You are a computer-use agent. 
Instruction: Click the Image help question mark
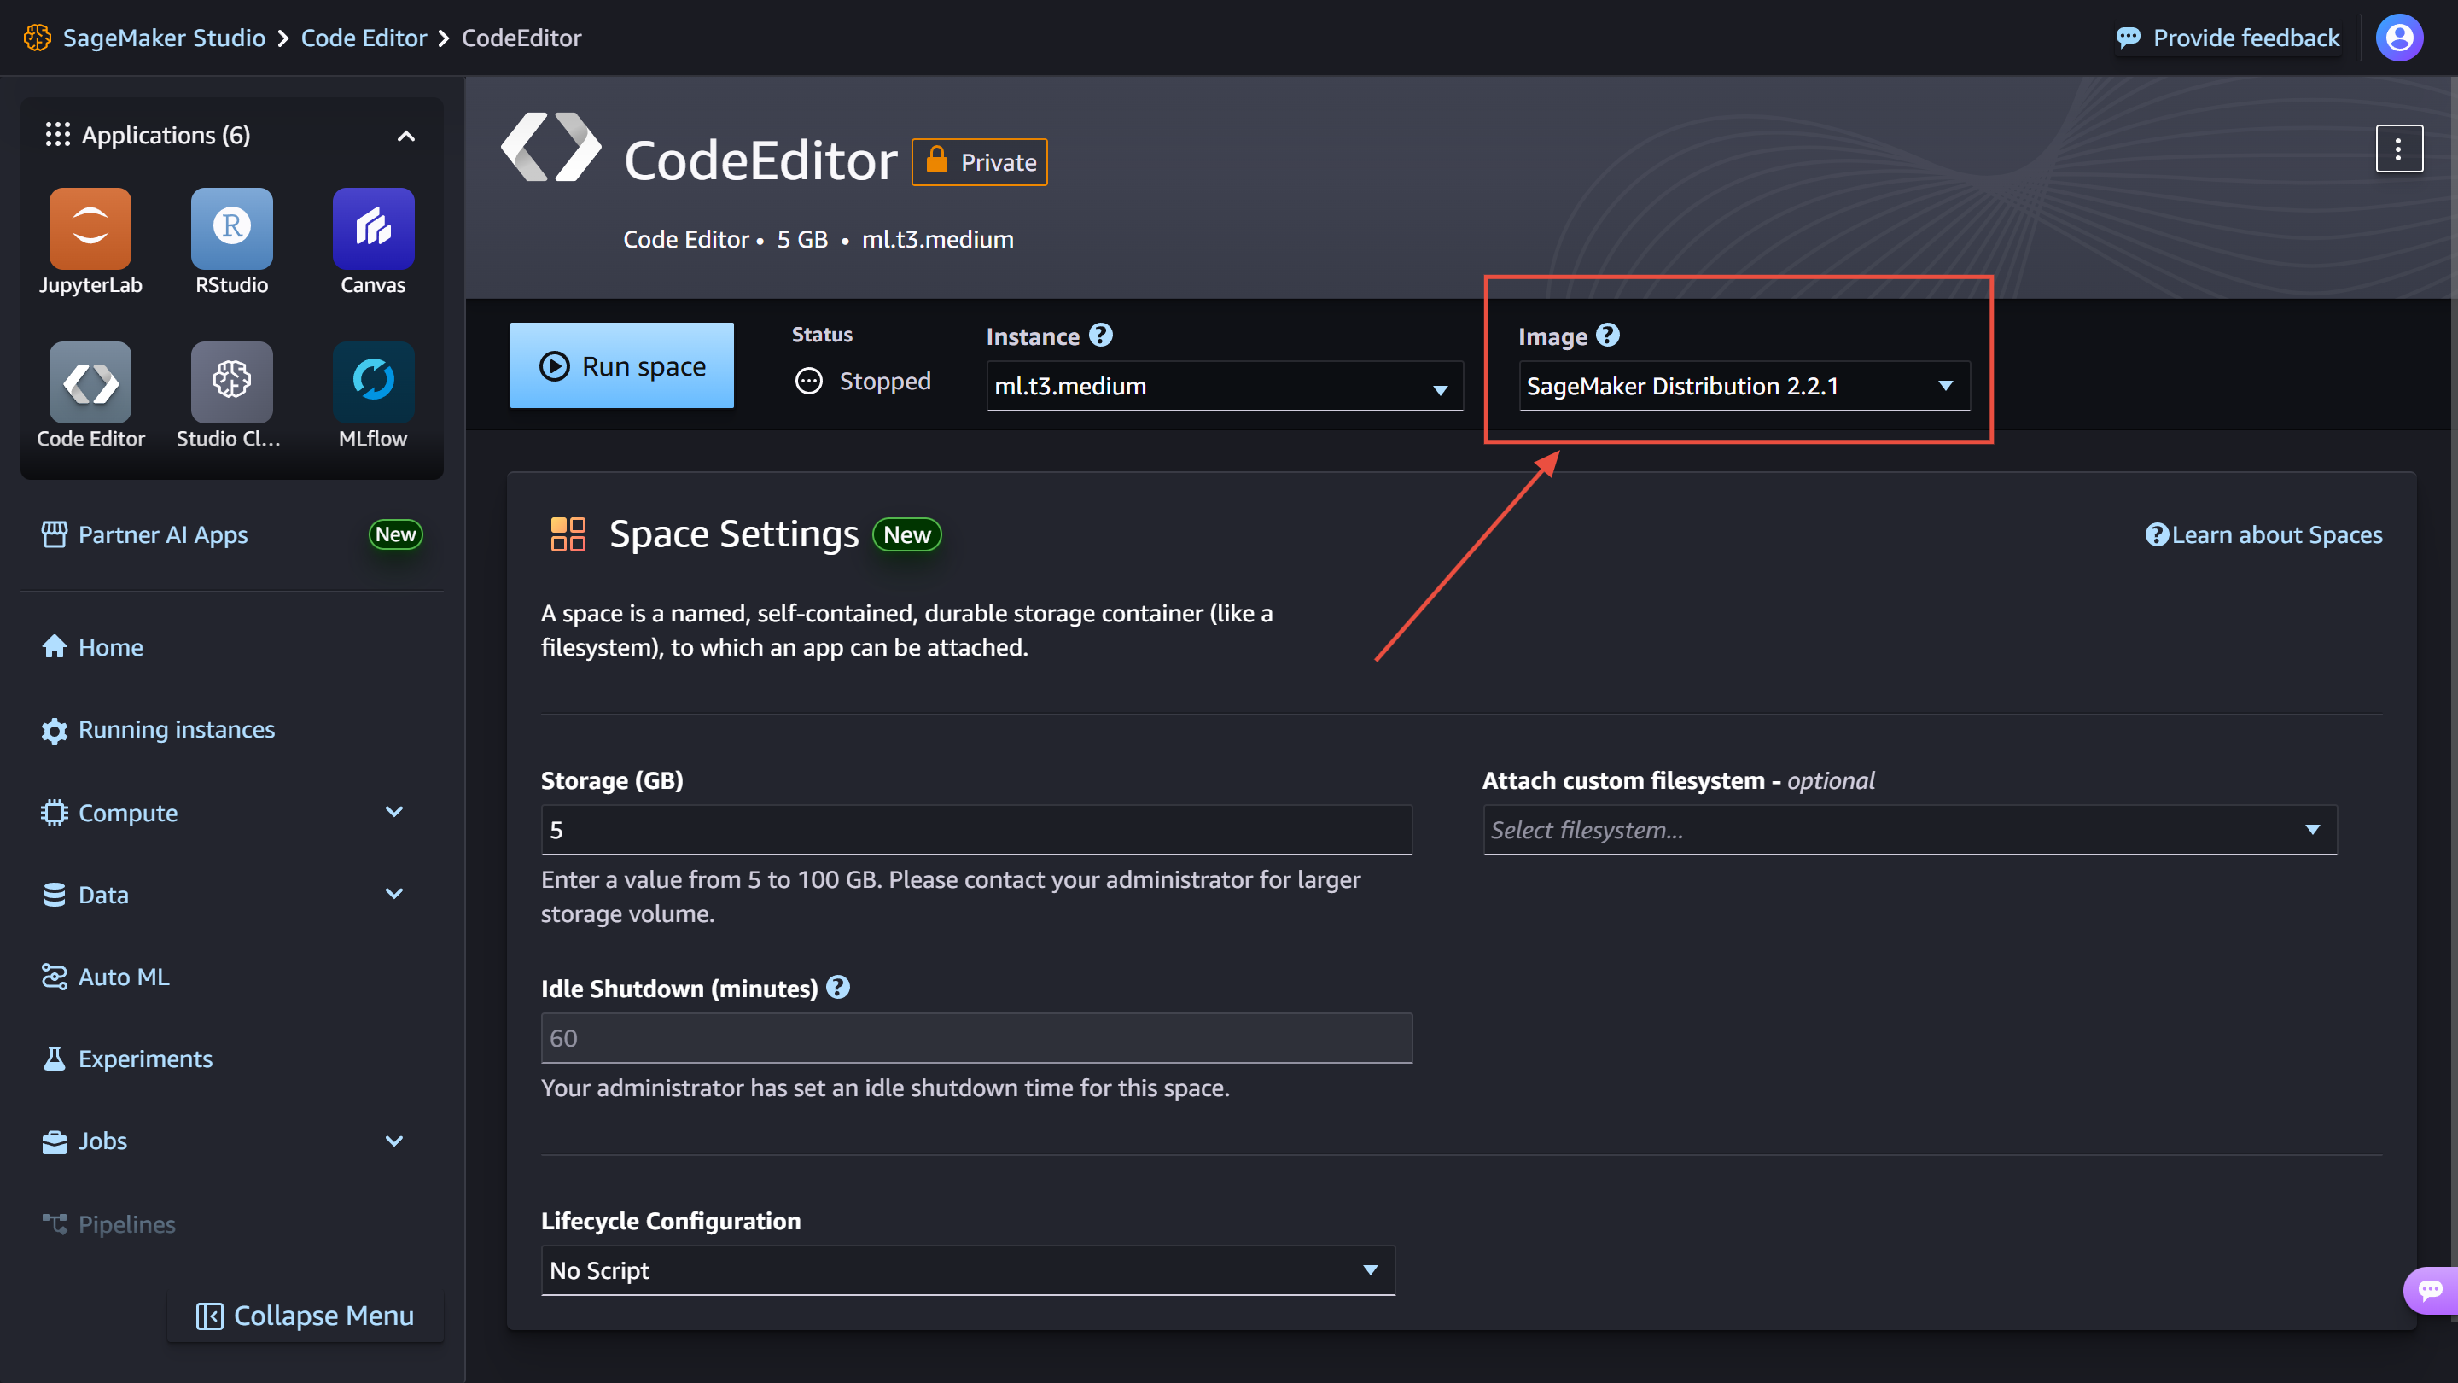point(1607,335)
